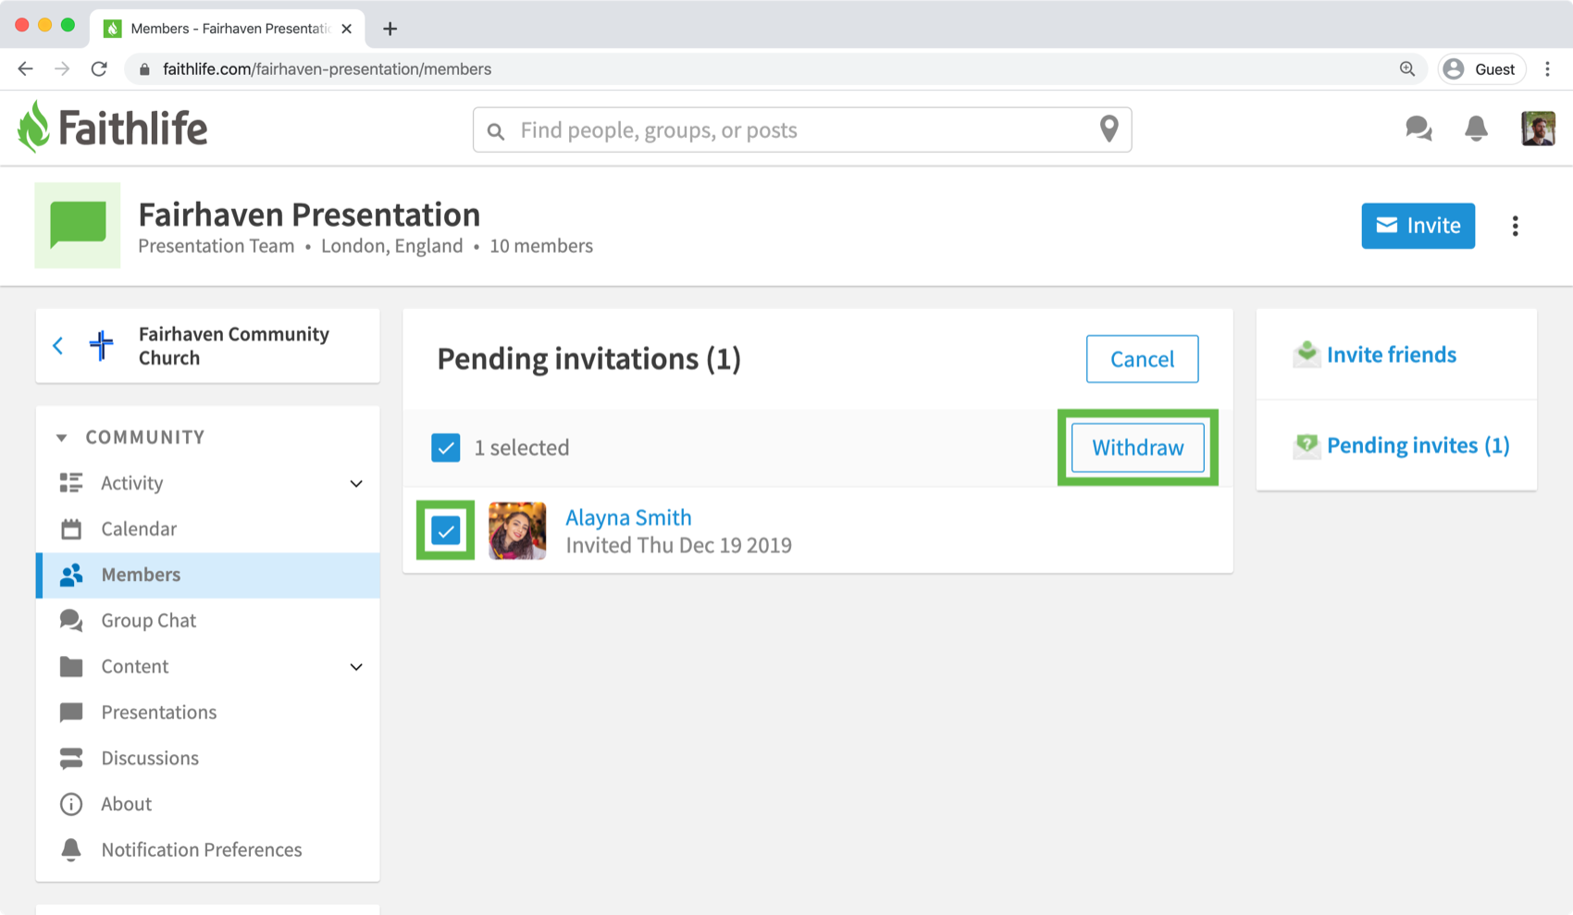Click the browser forward arrow
Image resolution: width=1573 pixels, height=915 pixels.
(x=62, y=69)
